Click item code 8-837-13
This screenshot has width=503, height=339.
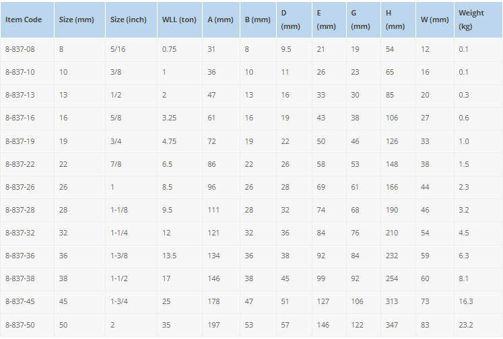[x=20, y=95]
